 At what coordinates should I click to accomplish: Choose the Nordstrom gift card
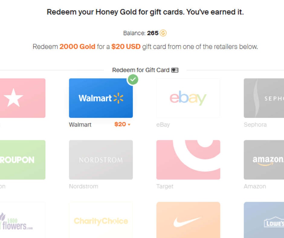point(101,160)
